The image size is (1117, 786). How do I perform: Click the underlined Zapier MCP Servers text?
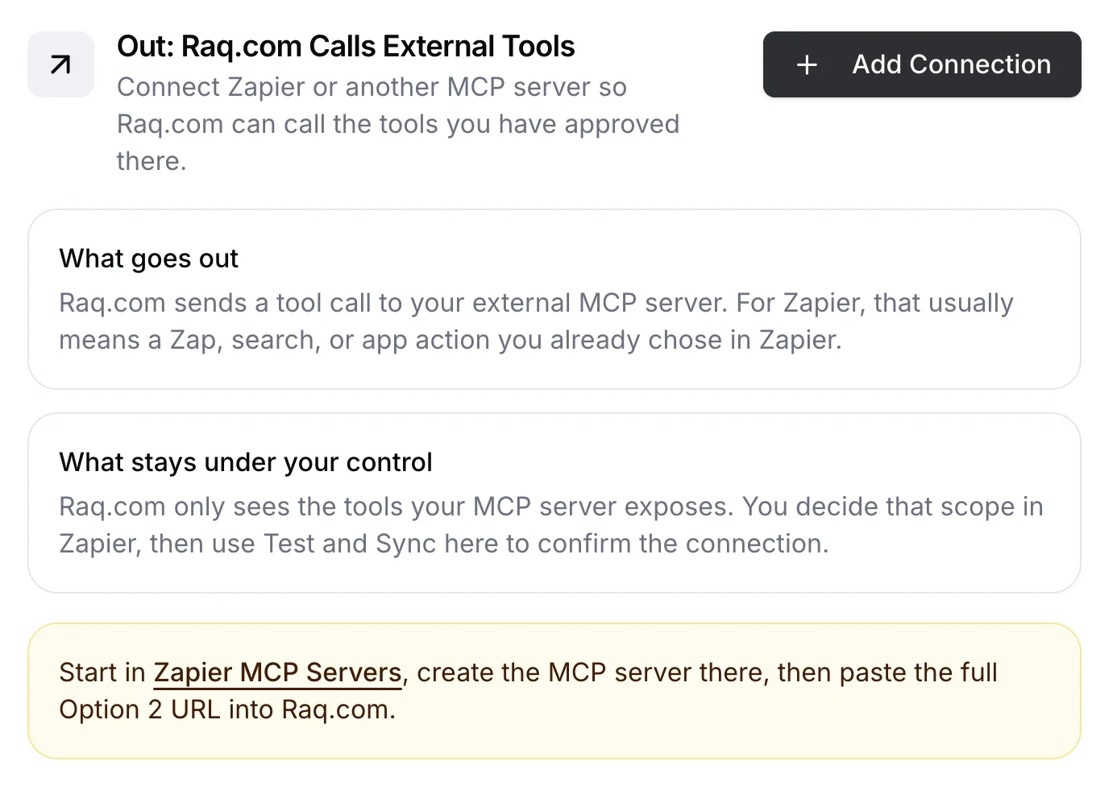pyautogui.click(x=277, y=672)
